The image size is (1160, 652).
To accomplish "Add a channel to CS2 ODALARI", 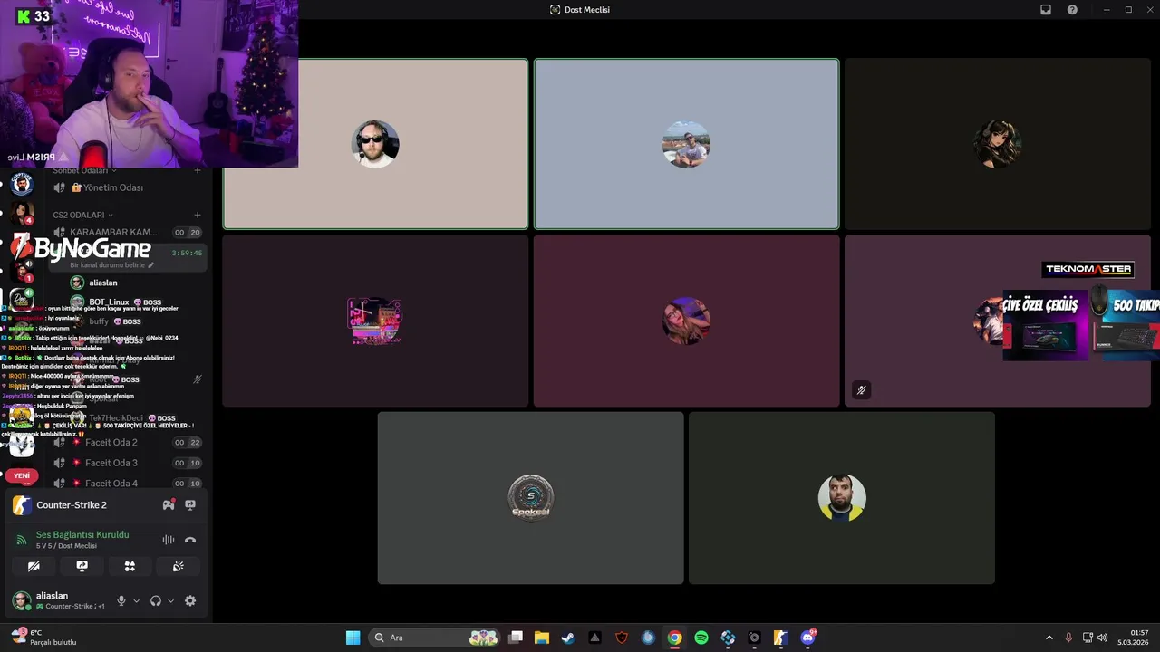I will [198, 215].
